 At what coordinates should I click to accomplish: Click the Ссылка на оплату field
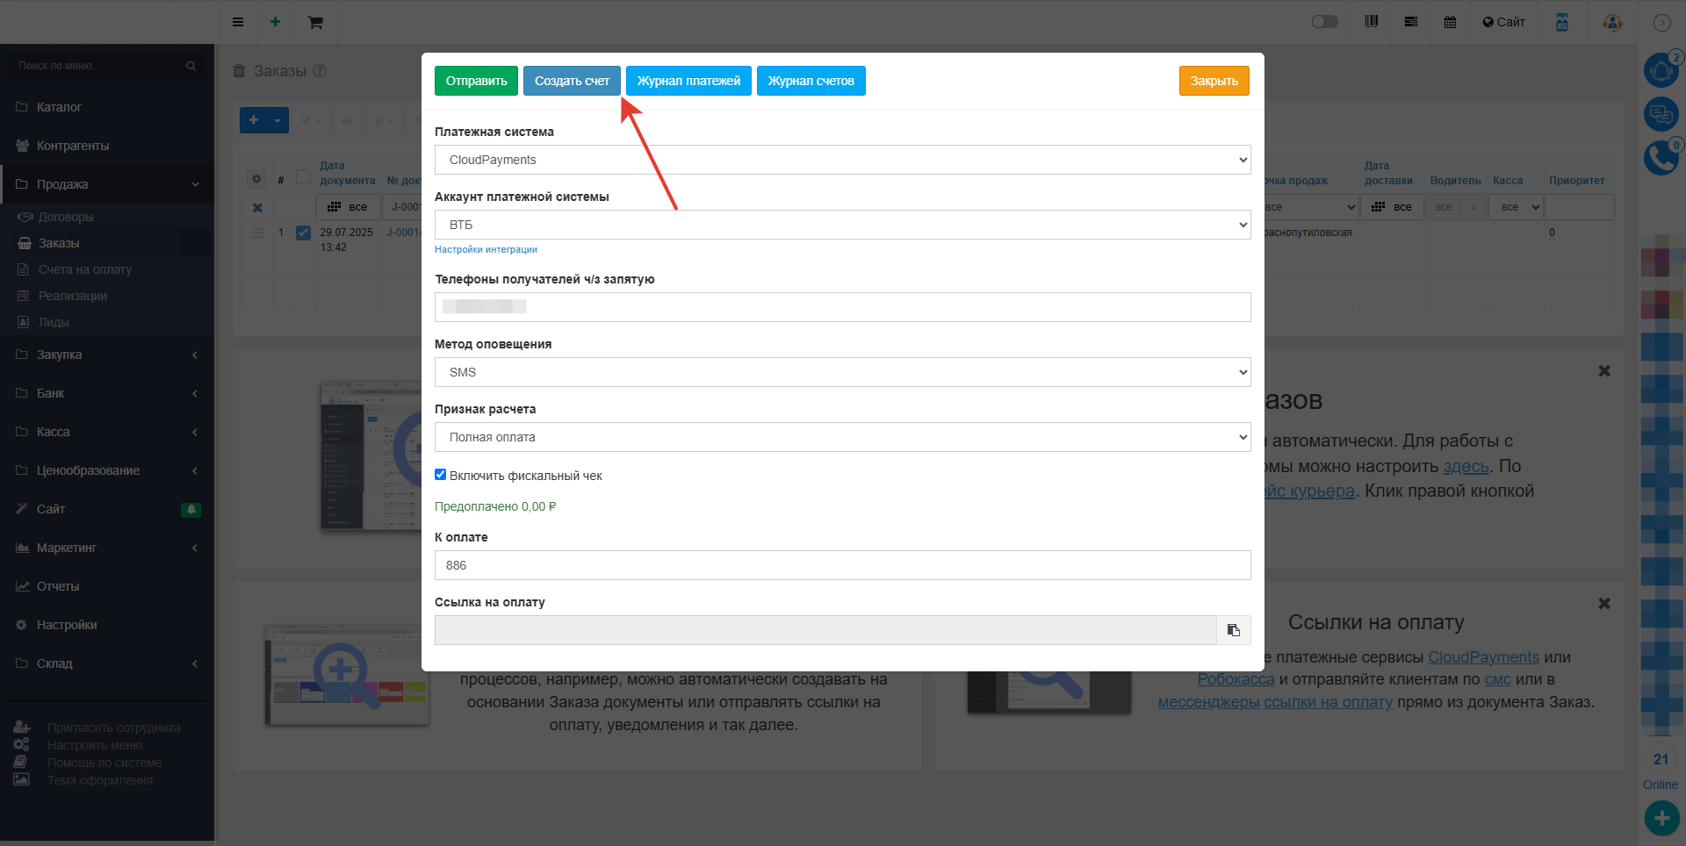[825, 630]
